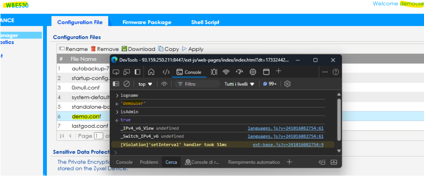Open the ext-base.js source link
Image resolution: width=424 pixels, height=176 pixels.
point(288,144)
